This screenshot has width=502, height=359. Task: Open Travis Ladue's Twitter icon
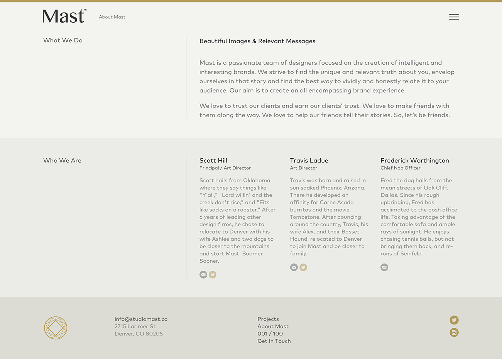click(x=303, y=267)
